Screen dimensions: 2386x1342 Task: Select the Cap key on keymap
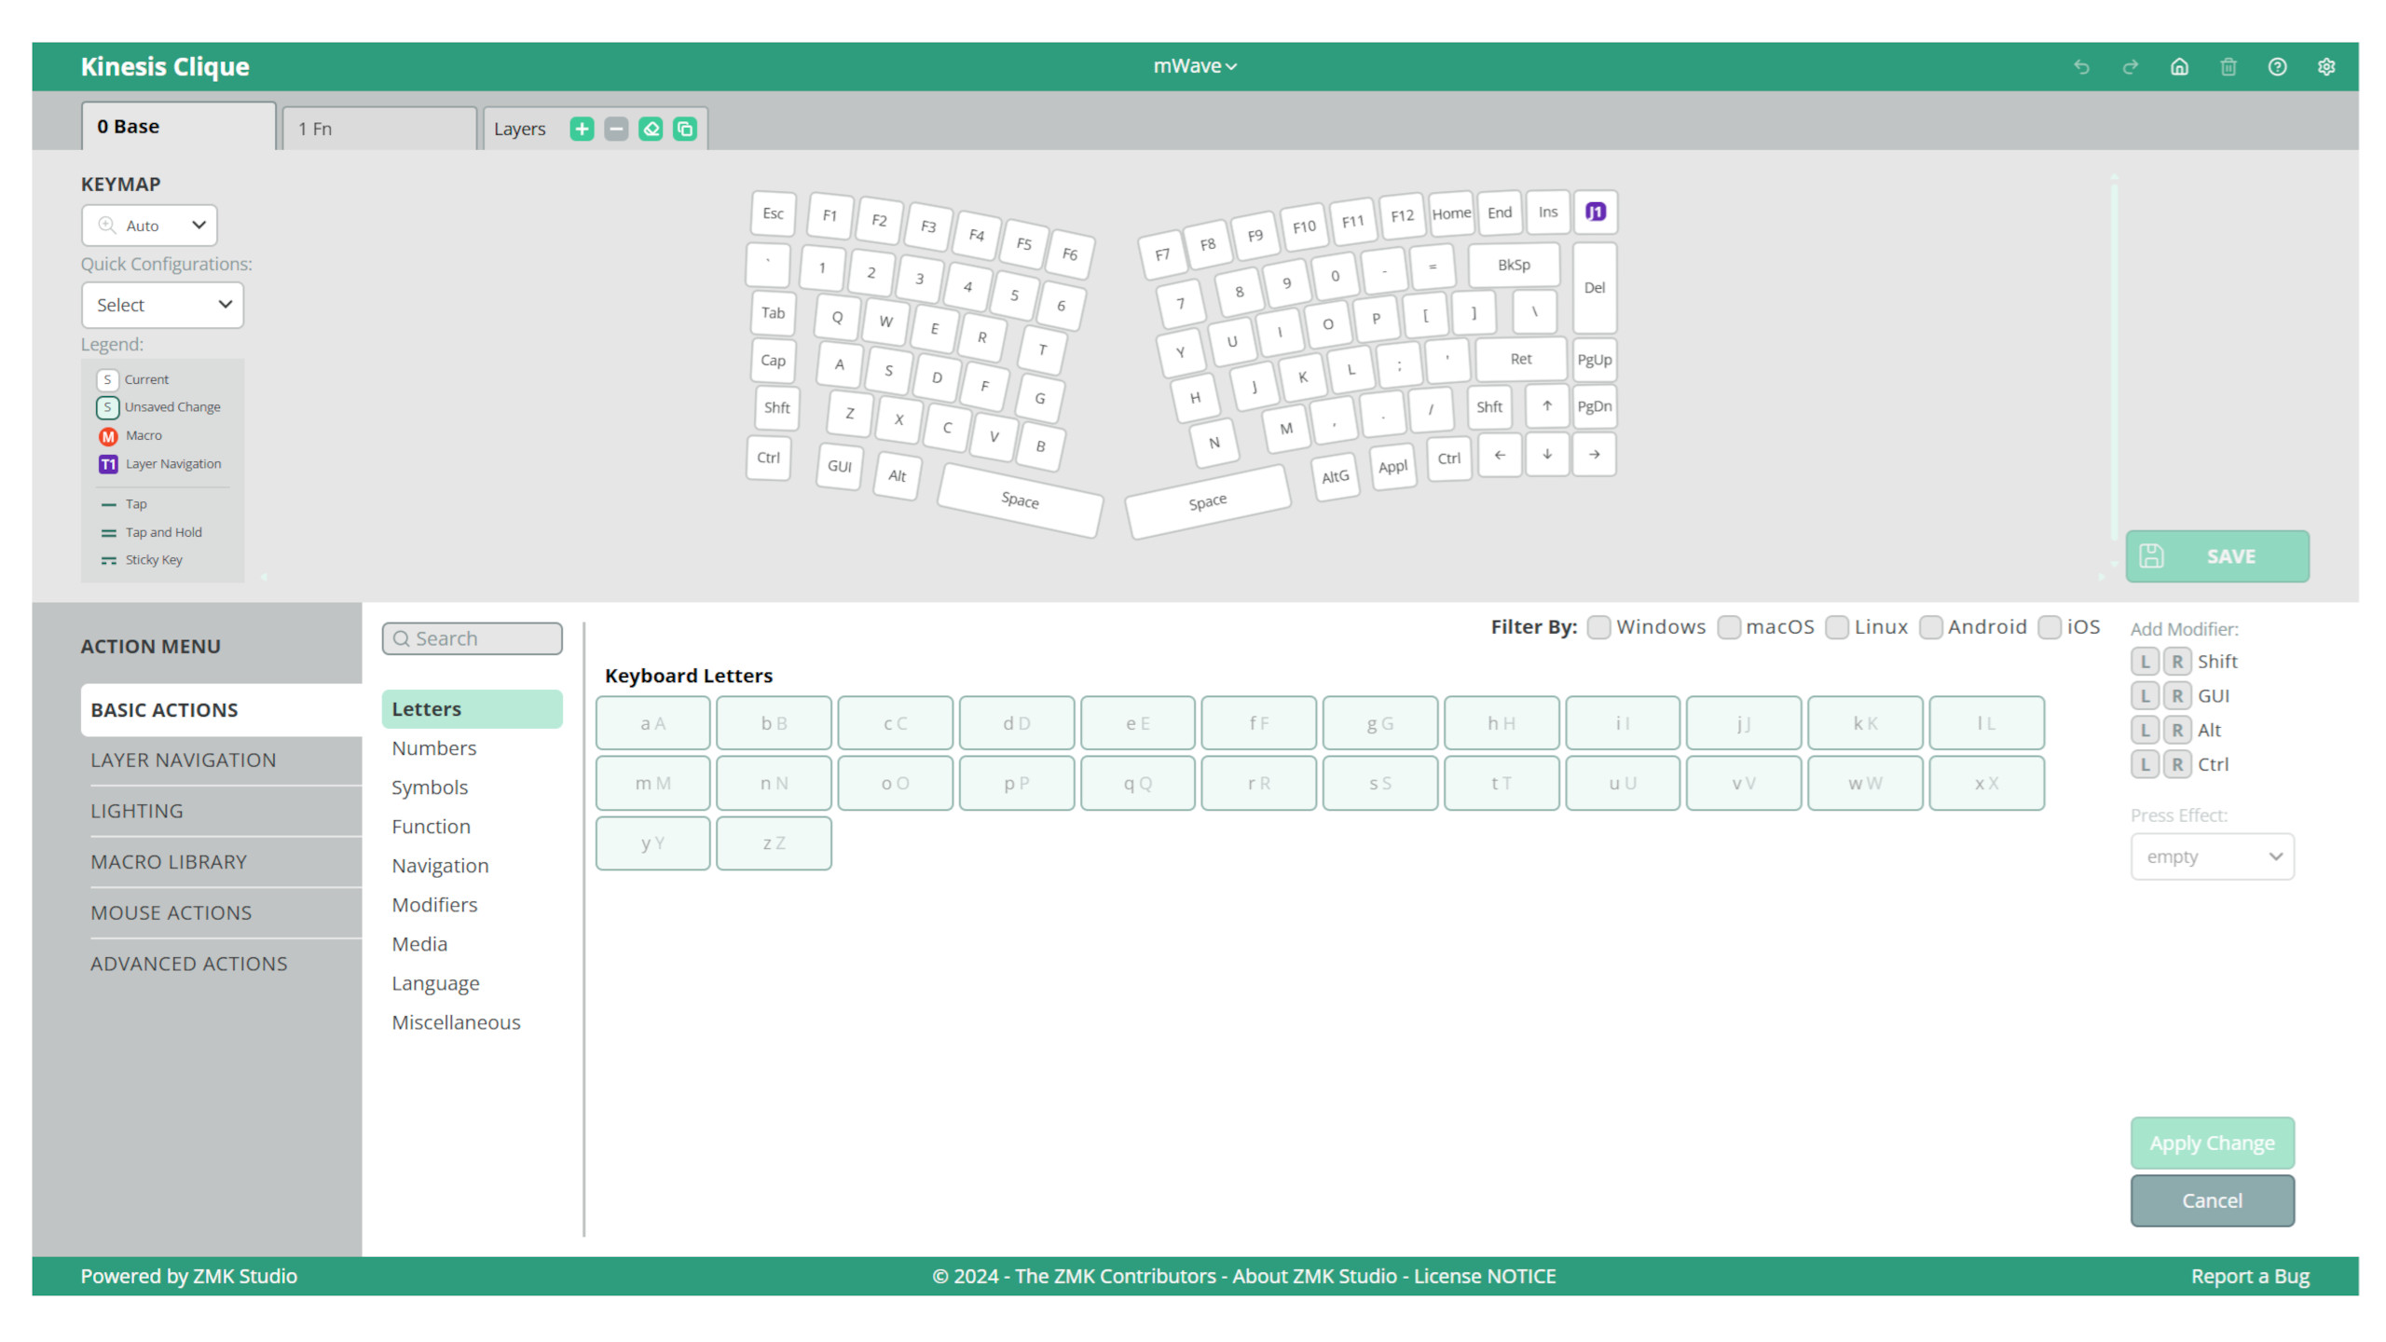pyautogui.click(x=773, y=360)
